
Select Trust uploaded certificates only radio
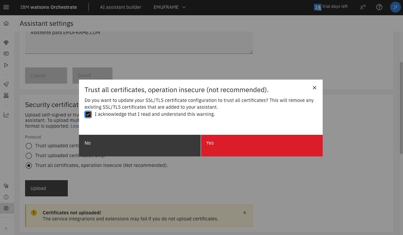[29, 156]
